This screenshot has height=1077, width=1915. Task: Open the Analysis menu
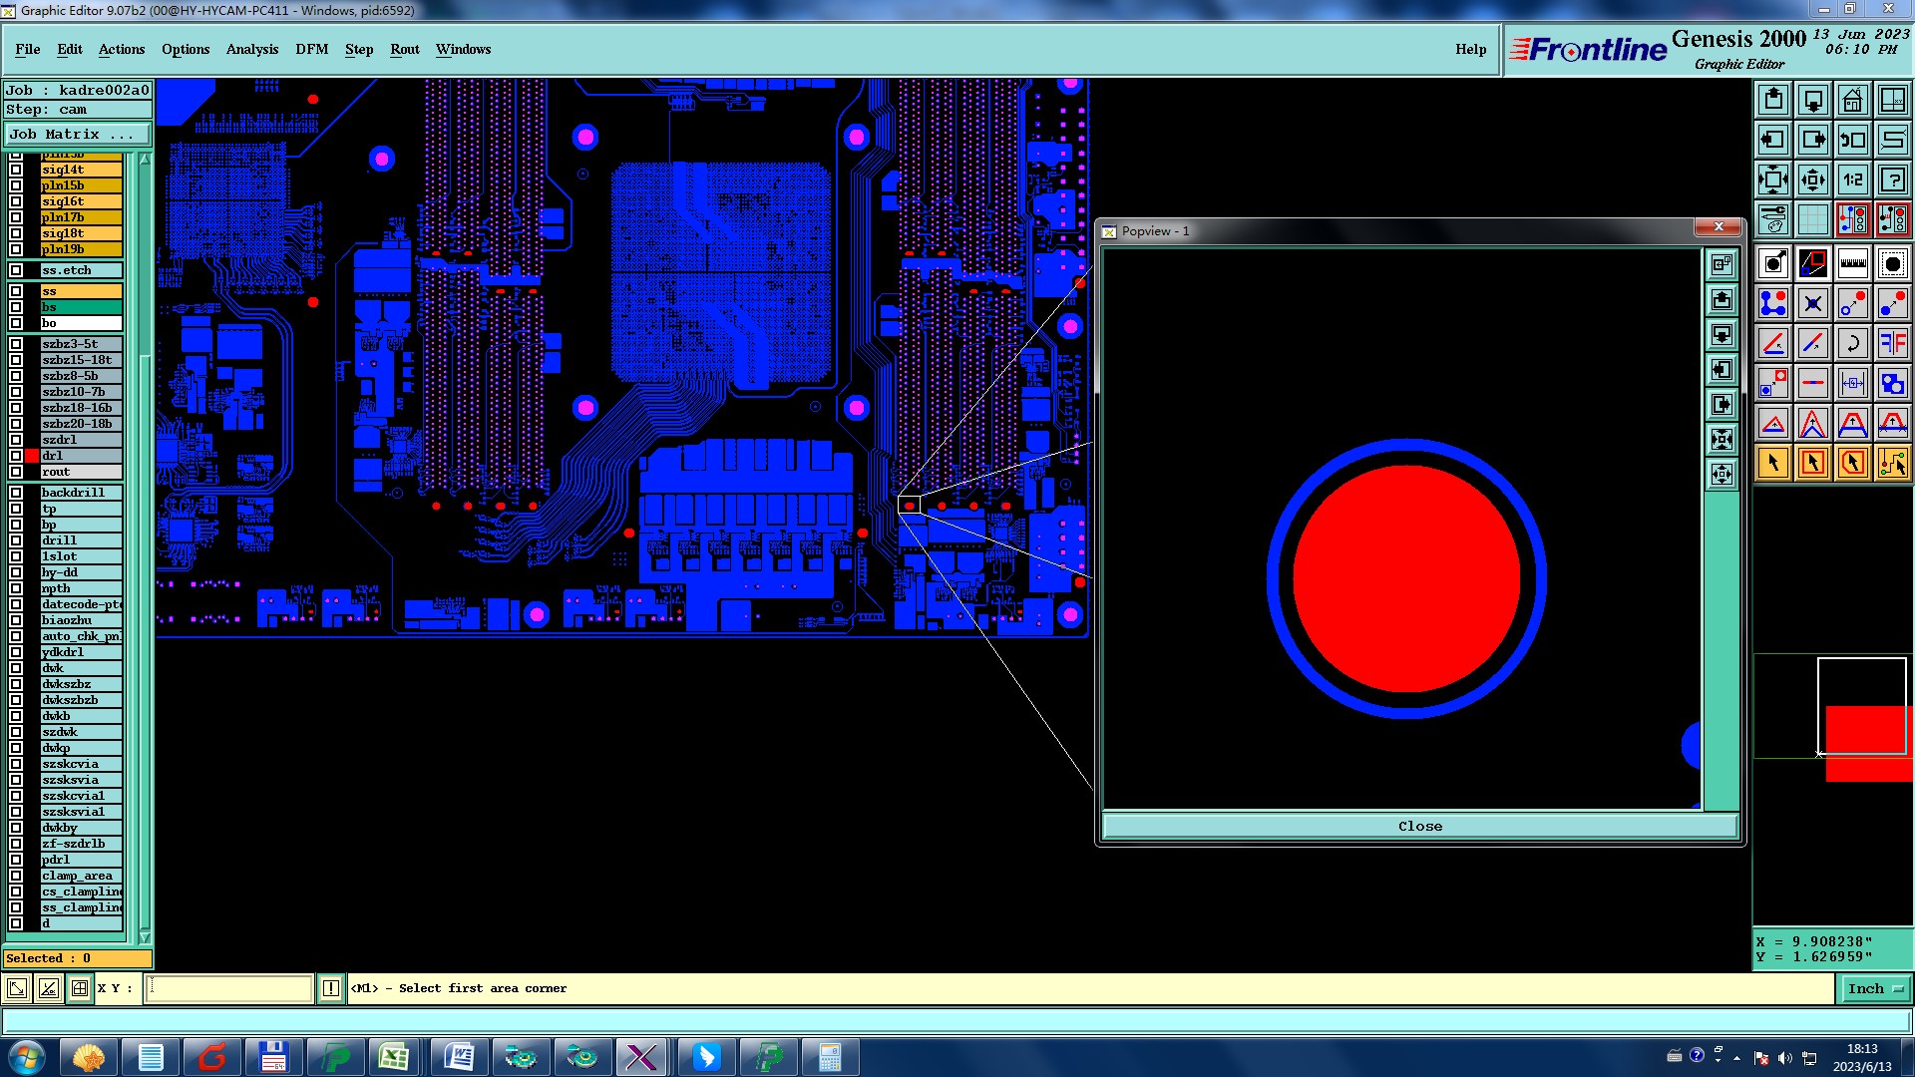tap(251, 49)
